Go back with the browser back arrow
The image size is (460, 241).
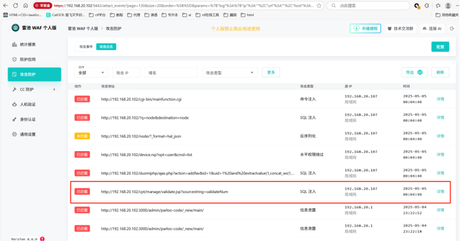(x=6, y=6)
